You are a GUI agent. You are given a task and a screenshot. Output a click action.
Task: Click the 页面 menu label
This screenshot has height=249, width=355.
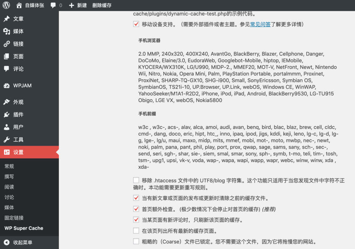click(x=18, y=56)
